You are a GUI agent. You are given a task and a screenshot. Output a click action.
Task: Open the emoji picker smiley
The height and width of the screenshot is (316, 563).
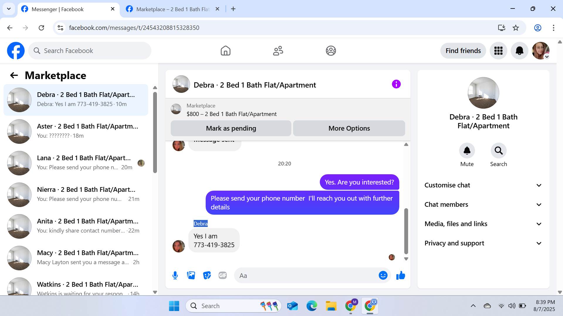(x=383, y=275)
